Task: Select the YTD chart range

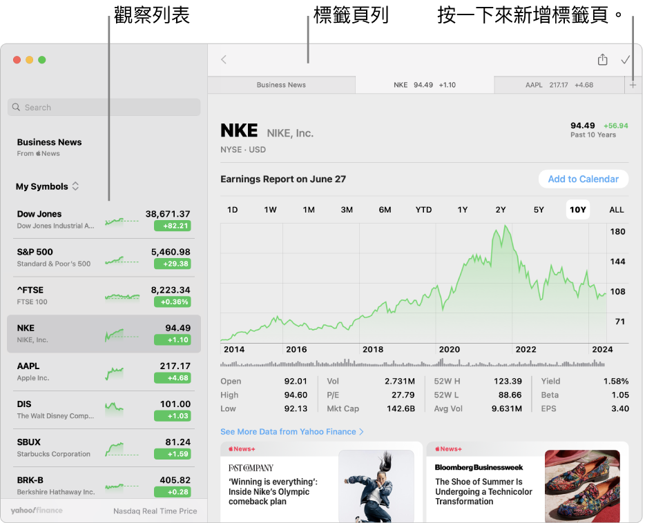Action: click(x=424, y=210)
